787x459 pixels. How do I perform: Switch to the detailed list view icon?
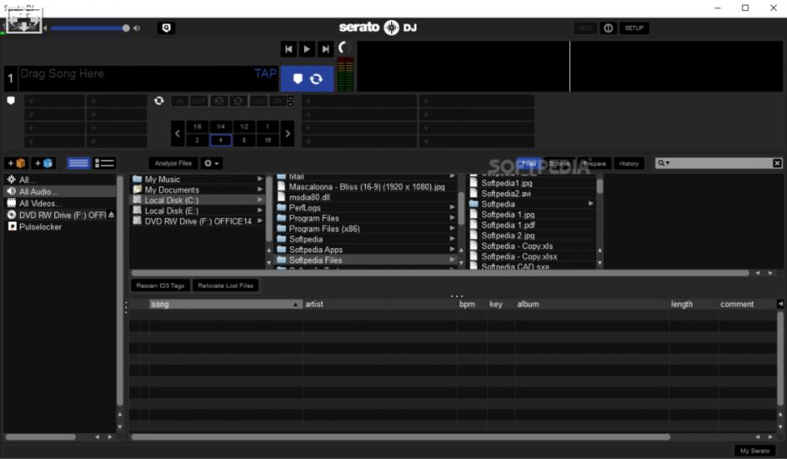[105, 163]
